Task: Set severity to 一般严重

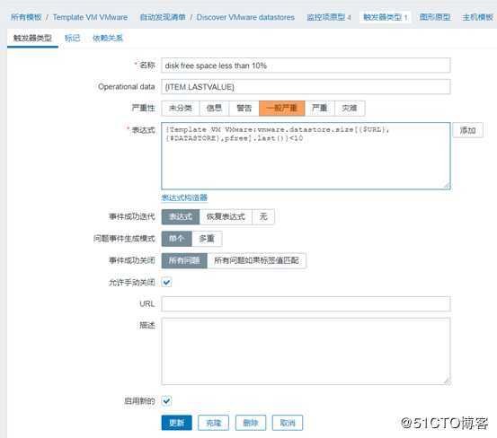Action: click(282, 109)
